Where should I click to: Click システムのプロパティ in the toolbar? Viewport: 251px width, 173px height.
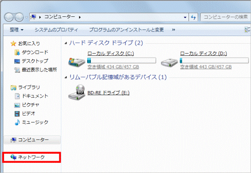(56, 30)
